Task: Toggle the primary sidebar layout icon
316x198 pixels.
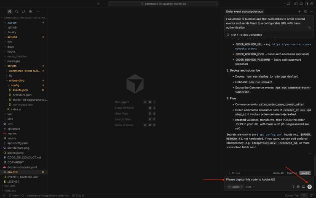Action: [296, 4]
